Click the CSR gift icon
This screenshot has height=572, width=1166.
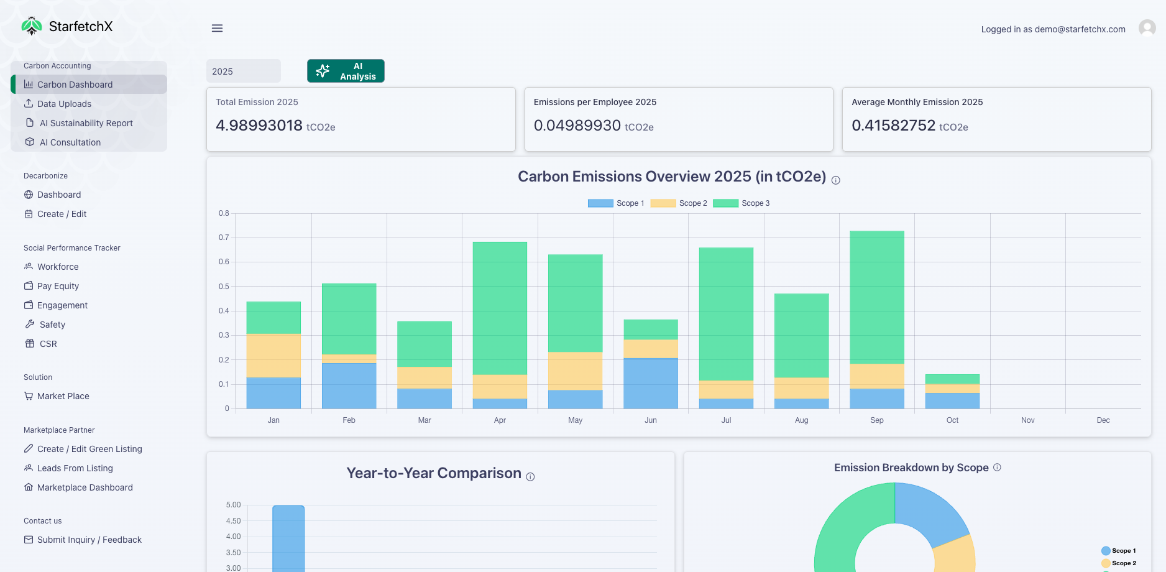pos(28,343)
